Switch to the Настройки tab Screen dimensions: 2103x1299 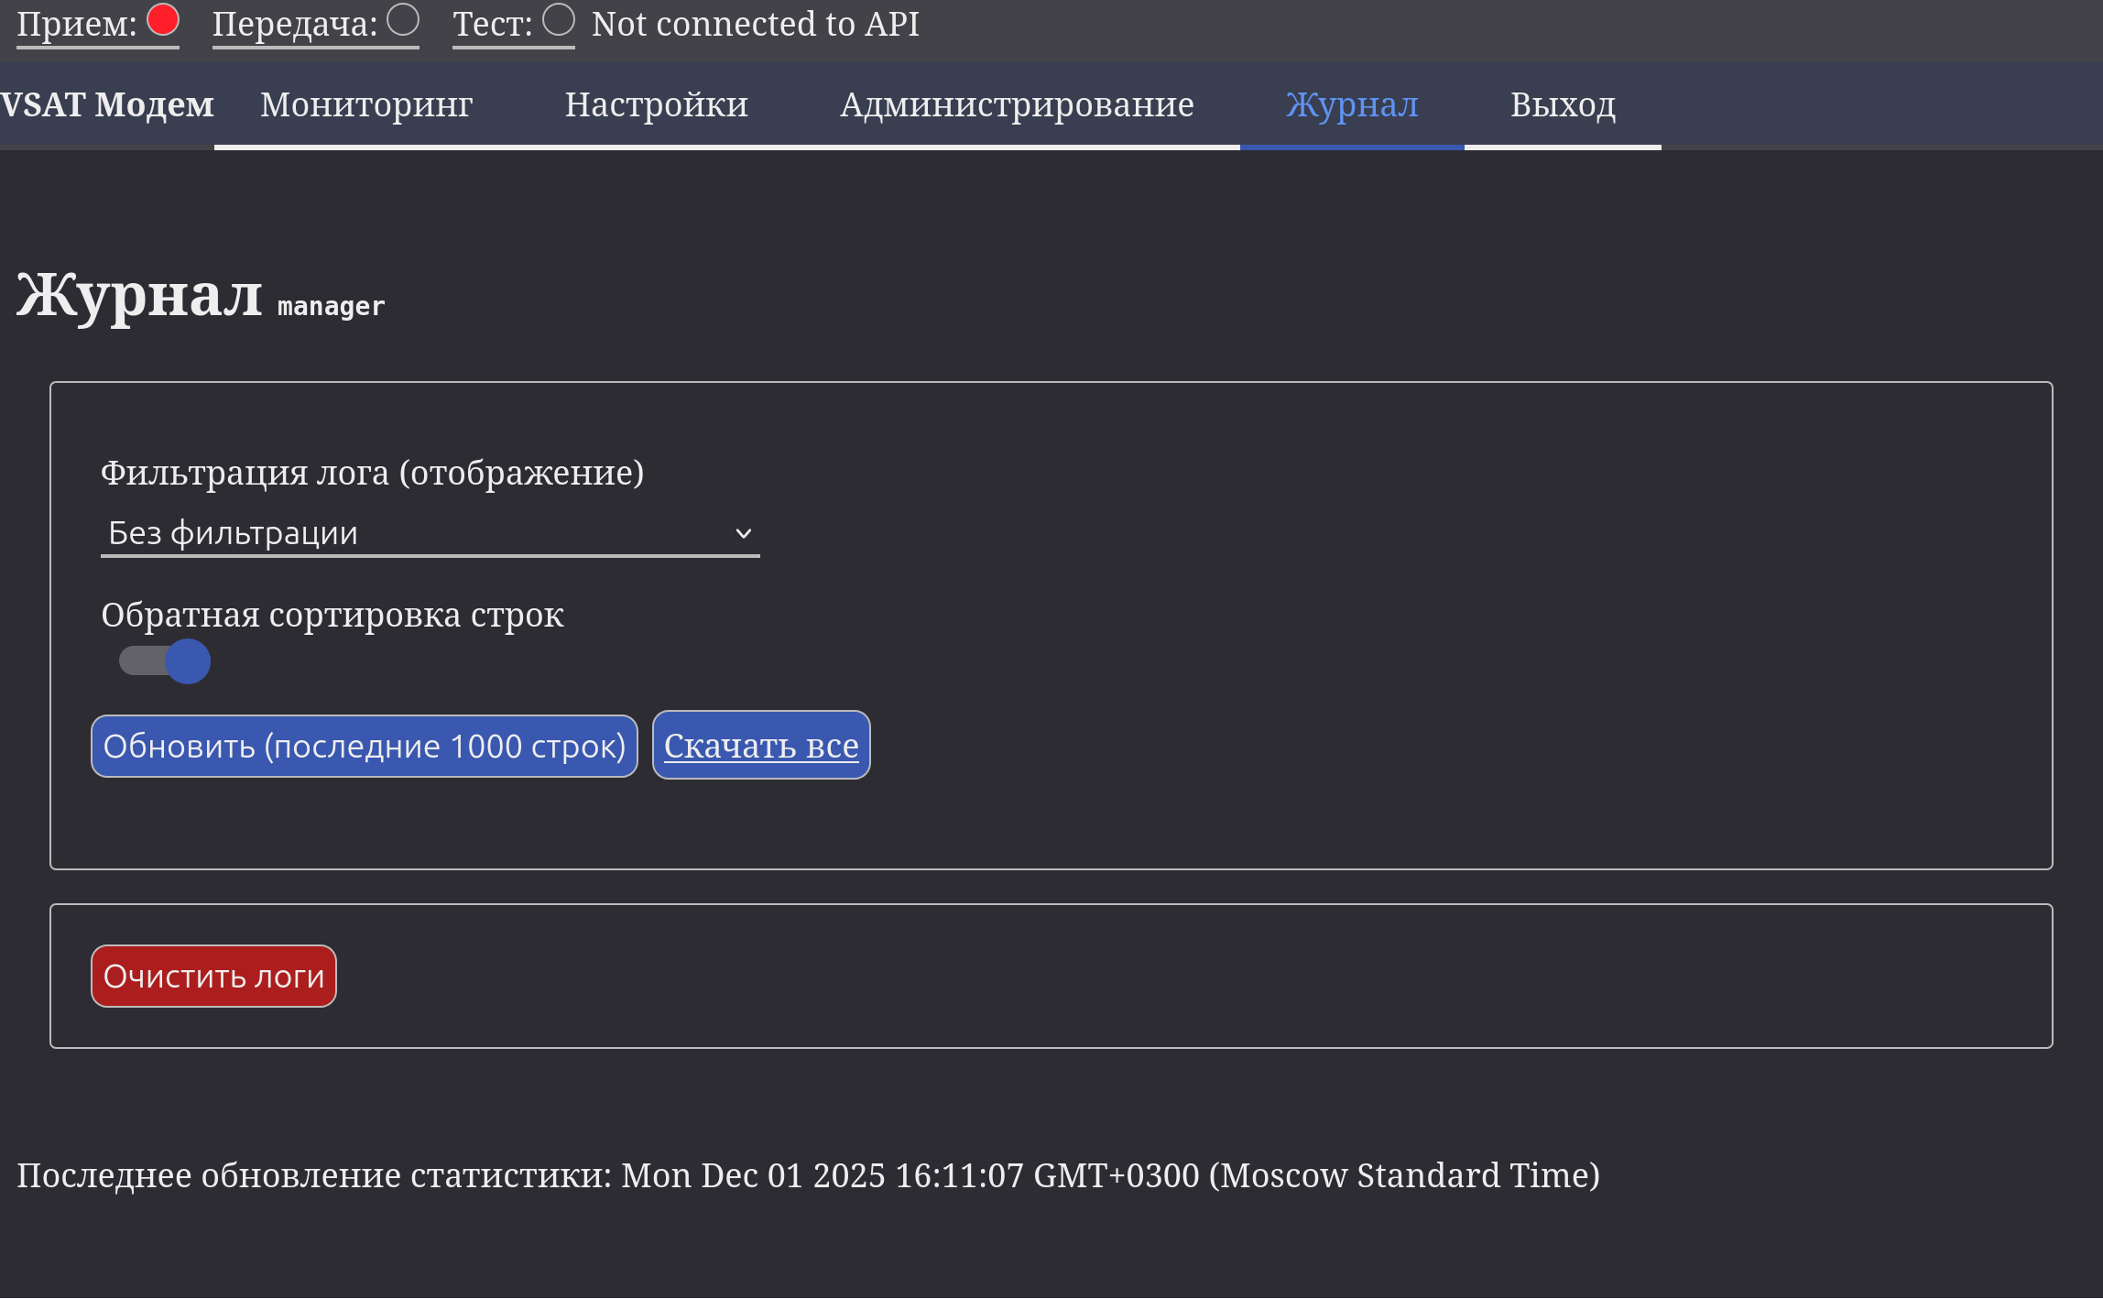point(656,105)
